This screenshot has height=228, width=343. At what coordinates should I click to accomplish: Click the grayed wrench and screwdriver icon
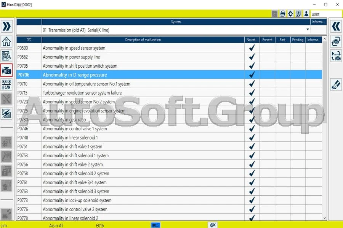click(x=6, y=99)
